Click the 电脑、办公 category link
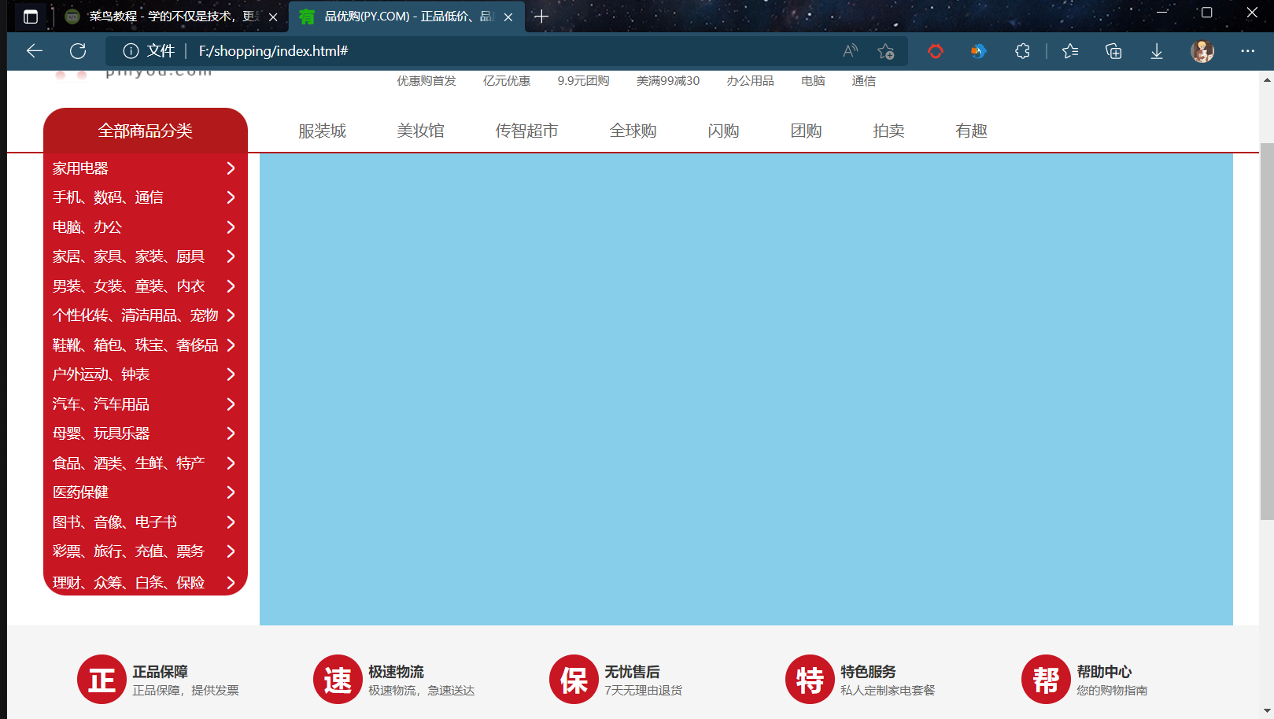Screen dimensions: 1274x719 pos(87,227)
